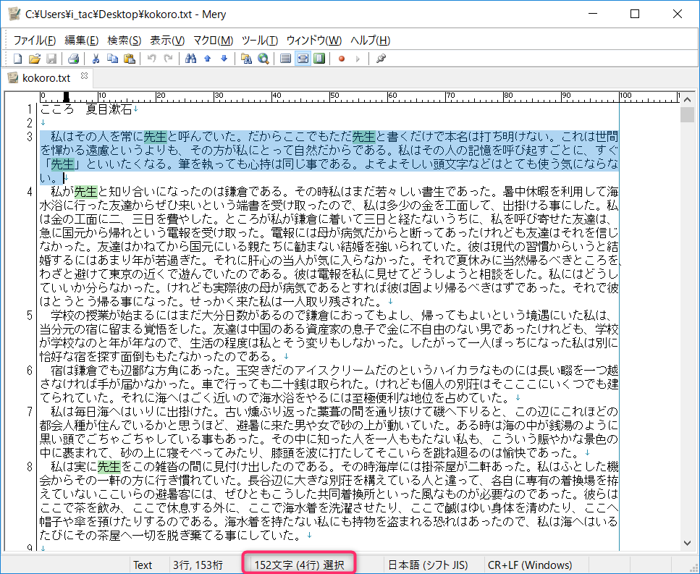Open a file with the folder icon
Image resolution: width=700 pixels, height=574 pixels.
coord(34,59)
